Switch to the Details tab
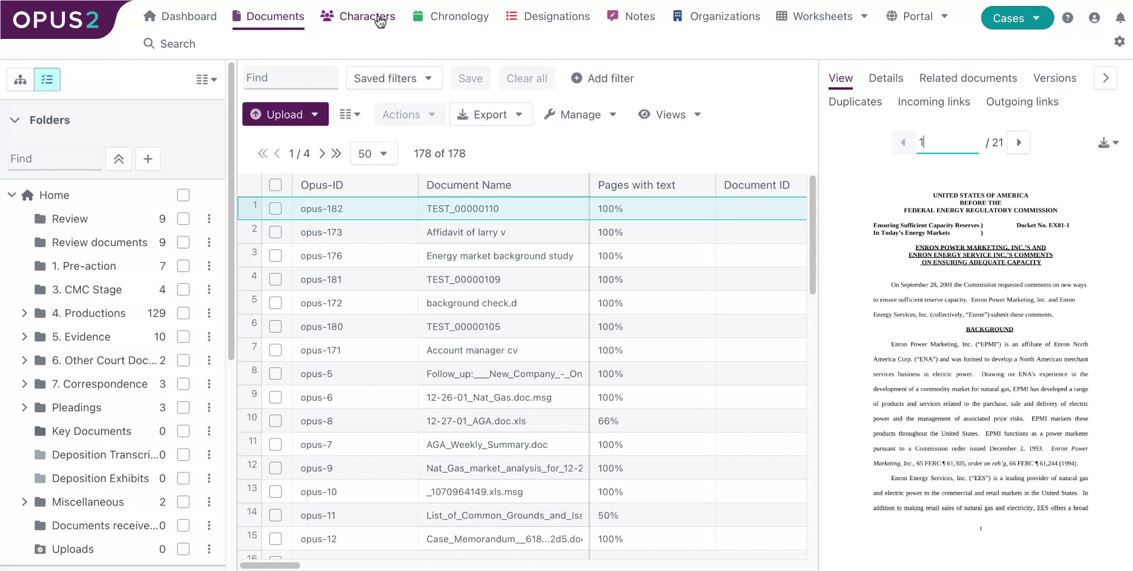The width and height of the screenshot is (1133, 571). (x=885, y=78)
